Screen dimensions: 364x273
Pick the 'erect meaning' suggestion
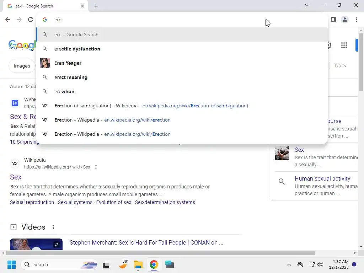182,77
